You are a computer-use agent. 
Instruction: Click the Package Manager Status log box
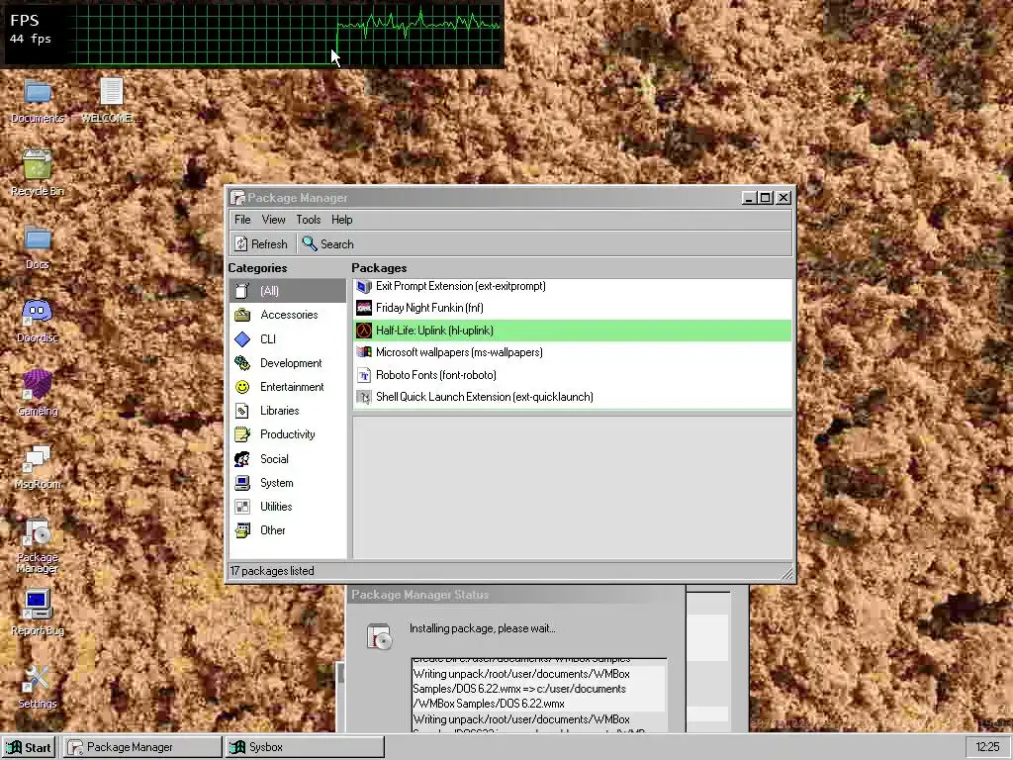[x=539, y=695]
